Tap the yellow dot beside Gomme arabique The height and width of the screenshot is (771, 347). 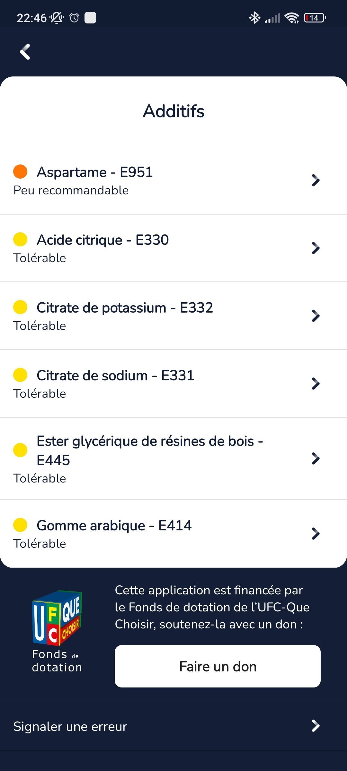tap(20, 525)
